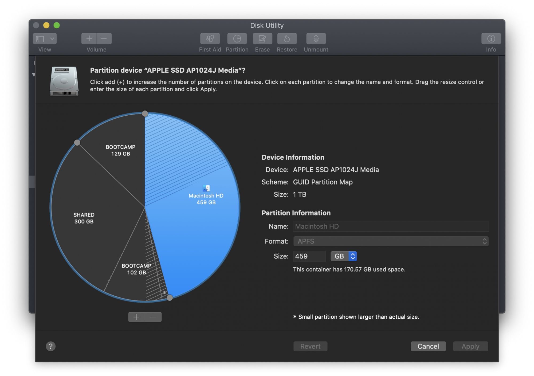Viewport: 534px width, 376px height.
Task: Click the Apply button
Action: tap(470, 346)
